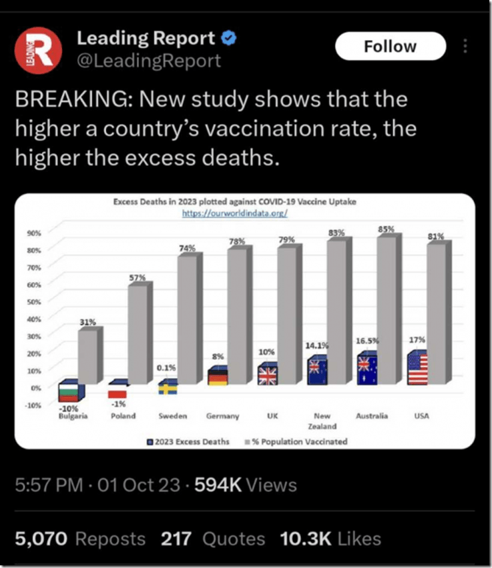This screenshot has height=568, width=492.
Task: Open the 217 Quotes list
Action: coord(213,539)
